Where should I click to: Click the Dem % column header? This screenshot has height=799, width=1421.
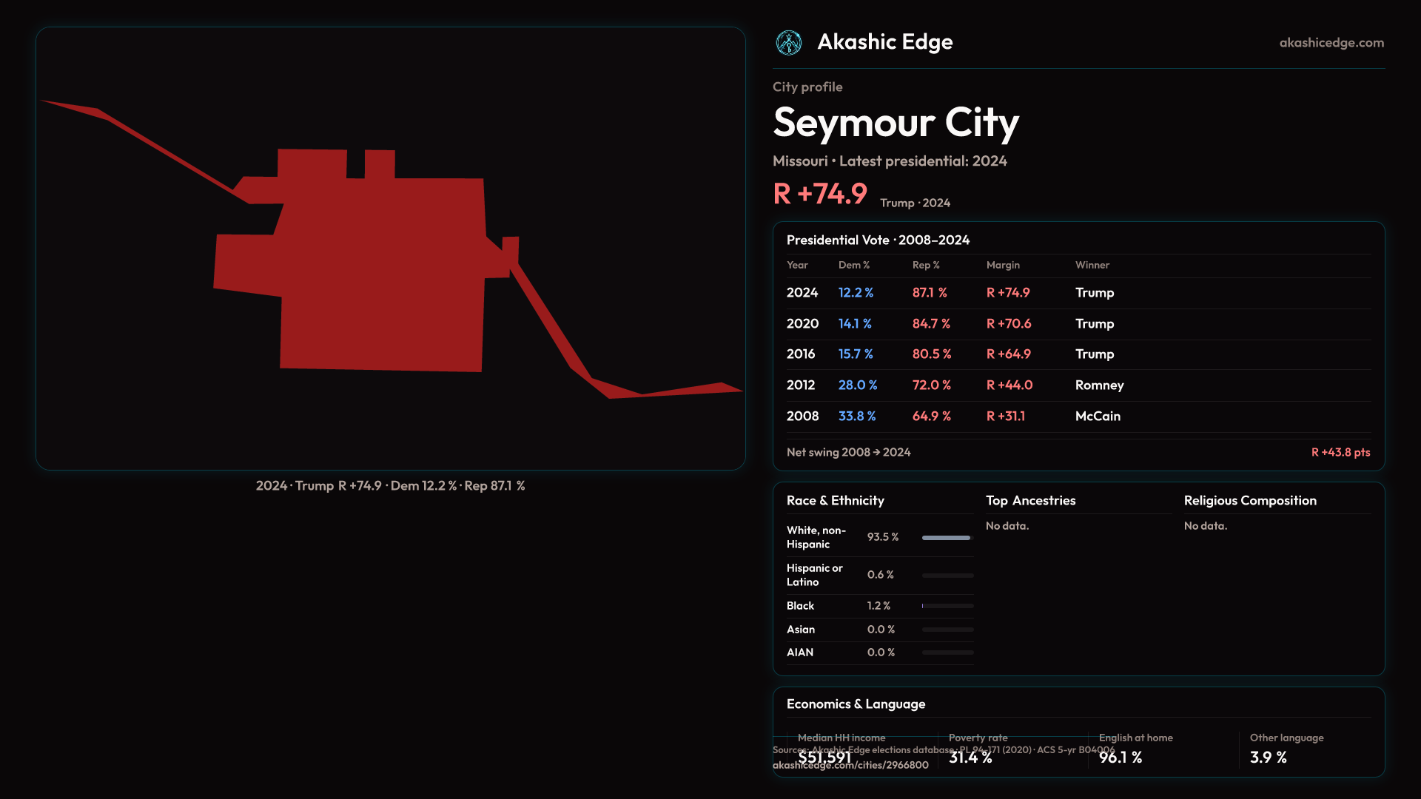pyautogui.click(x=853, y=265)
